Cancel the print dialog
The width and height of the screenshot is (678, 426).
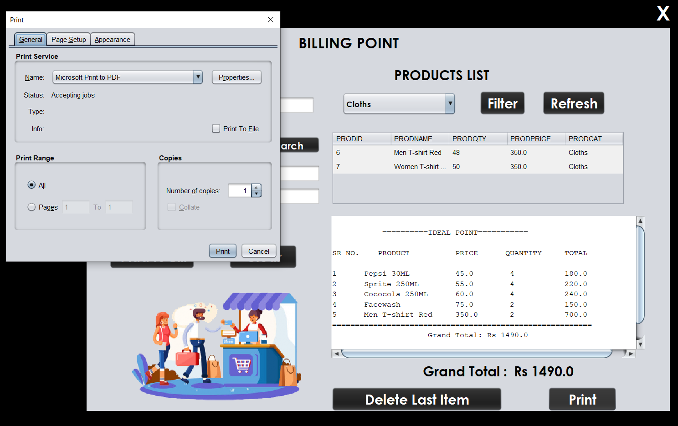pyautogui.click(x=258, y=251)
